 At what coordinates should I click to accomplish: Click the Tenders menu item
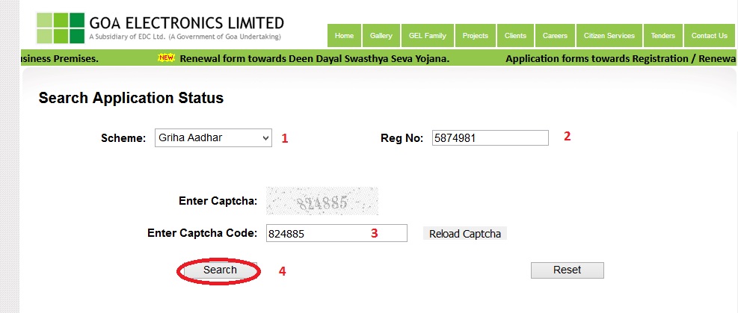[x=662, y=36]
